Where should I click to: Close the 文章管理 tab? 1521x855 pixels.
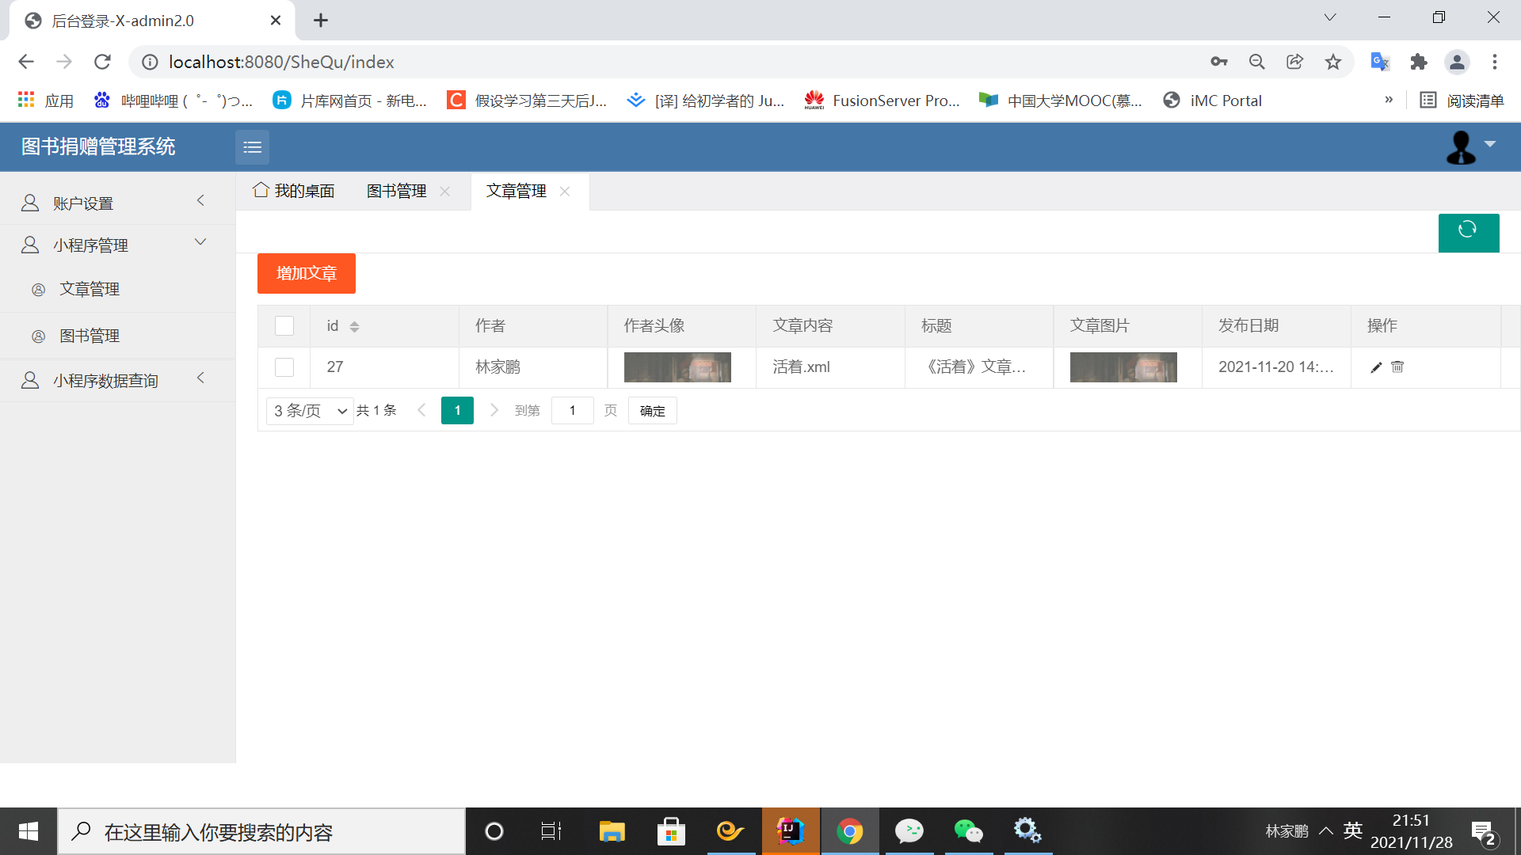[x=565, y=191]
